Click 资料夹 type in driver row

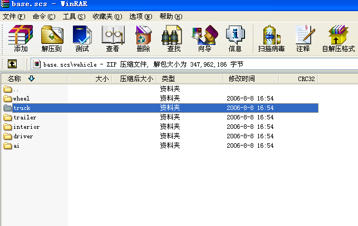tap(170, 136)
